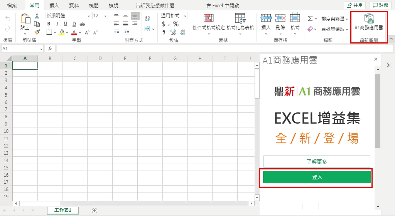Screen dimensions: 395x216
Task: Click the 了解更多 button
Action: coord(317,162)
